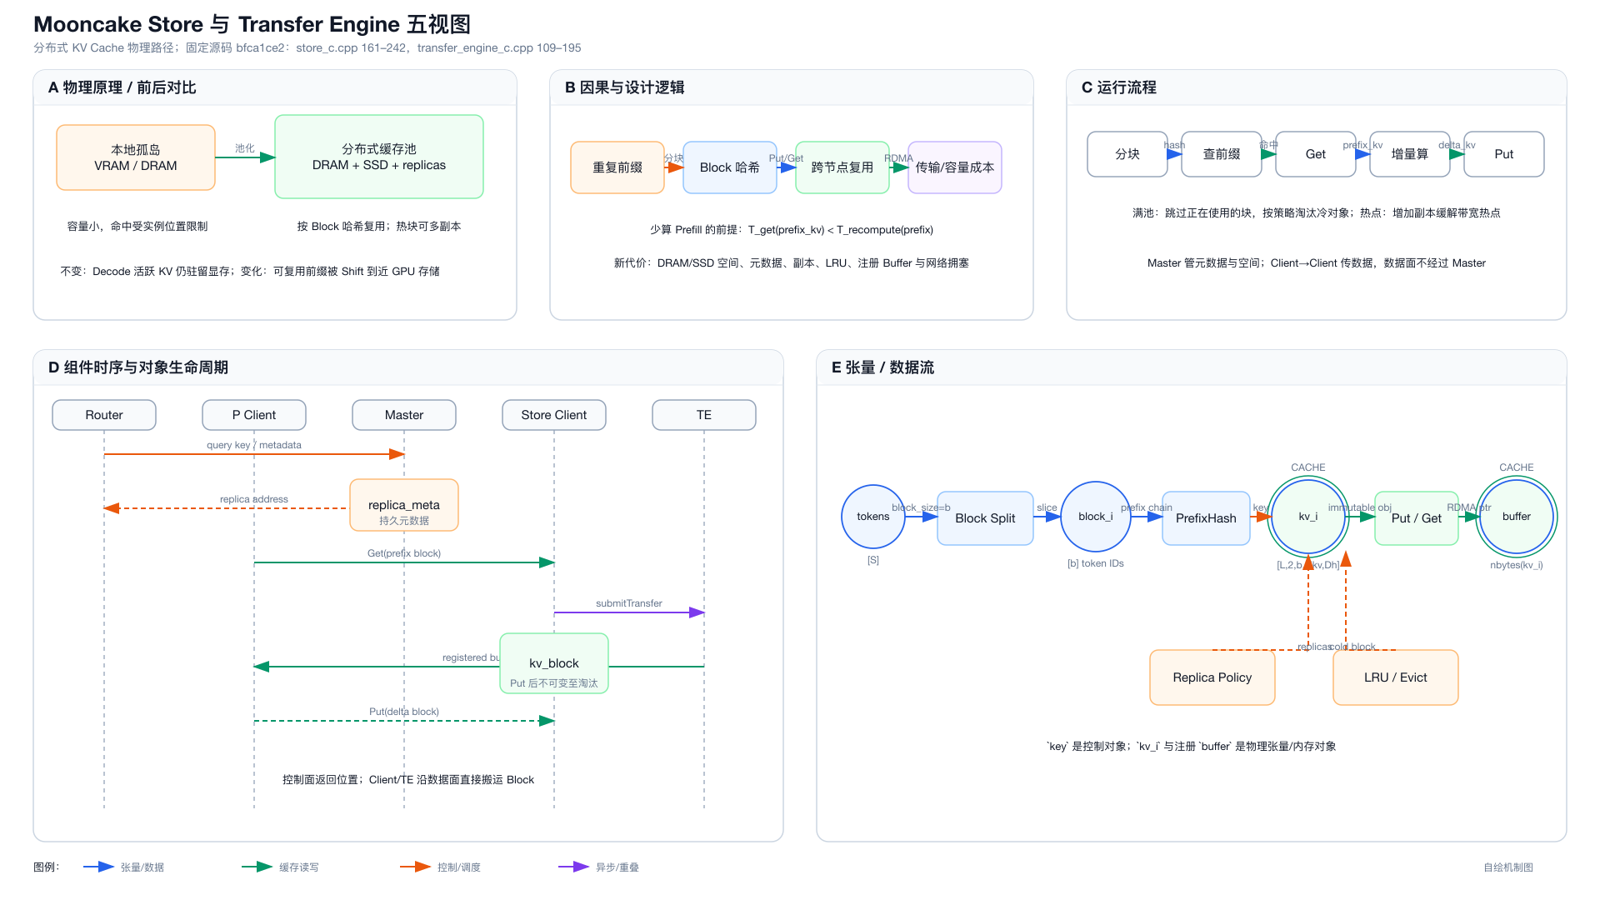Click the CACHE label above buffer

pyautogui.click(x=1517, y=467)
